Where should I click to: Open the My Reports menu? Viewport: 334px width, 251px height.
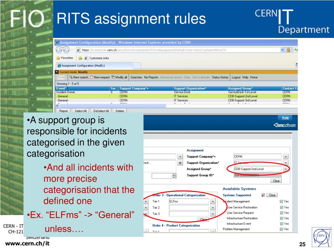coord(151,77)
